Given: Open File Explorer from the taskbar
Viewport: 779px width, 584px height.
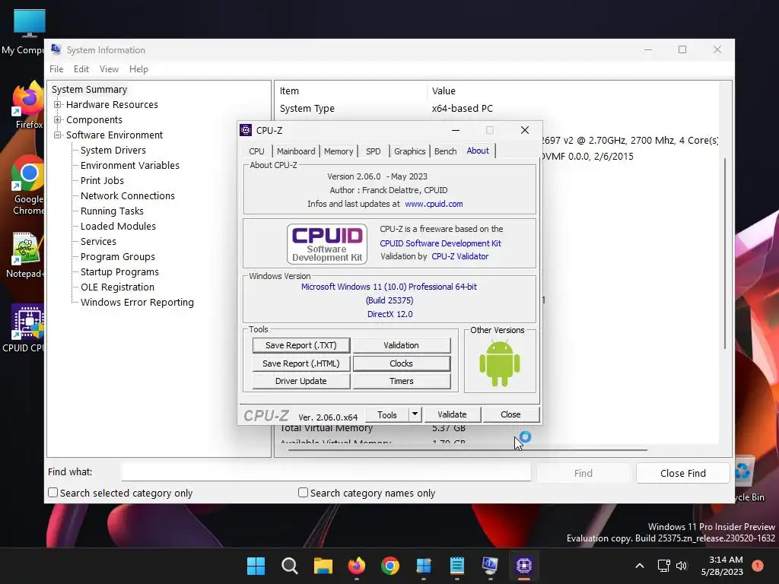Looking at the screenshot, I should (323, 566).
